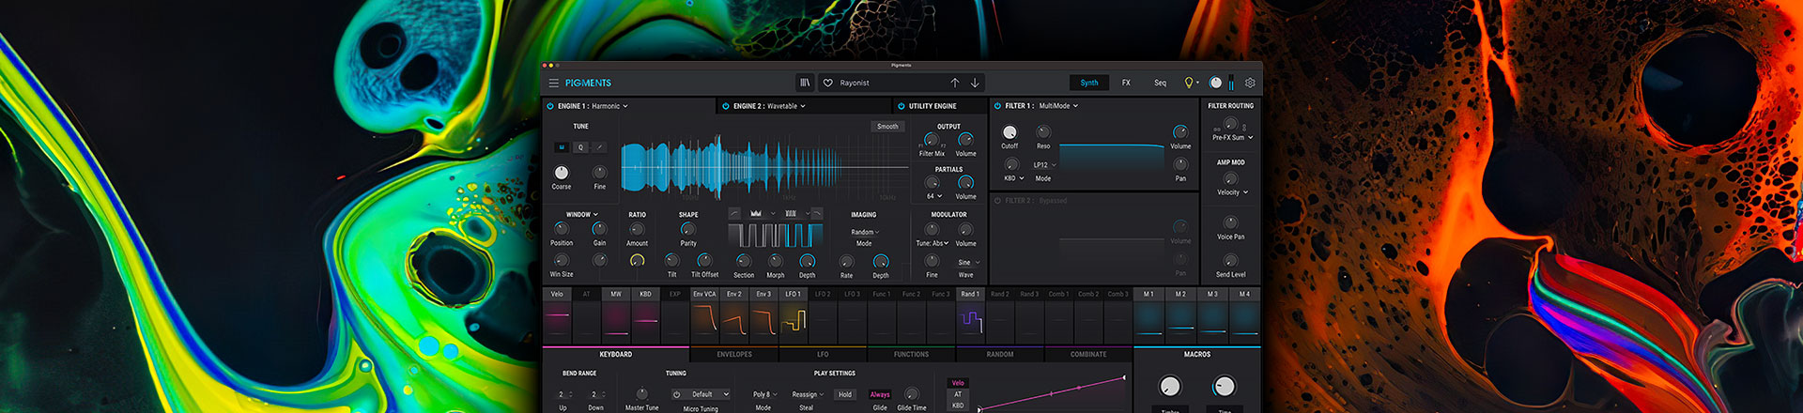Click the Window Position knob

point(562,229)
